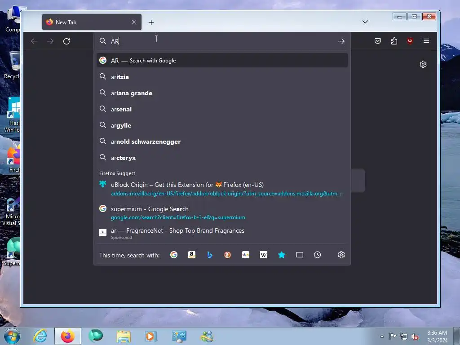This screenshot has height=345, width=460.
Task: Select the New Tab browser tab
Action: 92,22
